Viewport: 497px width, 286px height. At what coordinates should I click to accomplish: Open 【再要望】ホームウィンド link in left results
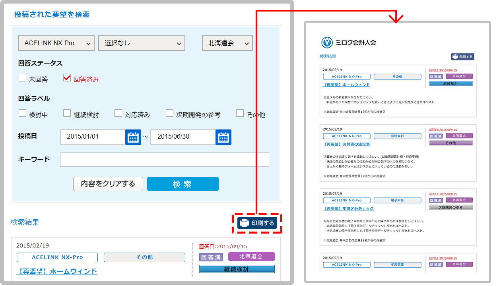pos(57,271)
